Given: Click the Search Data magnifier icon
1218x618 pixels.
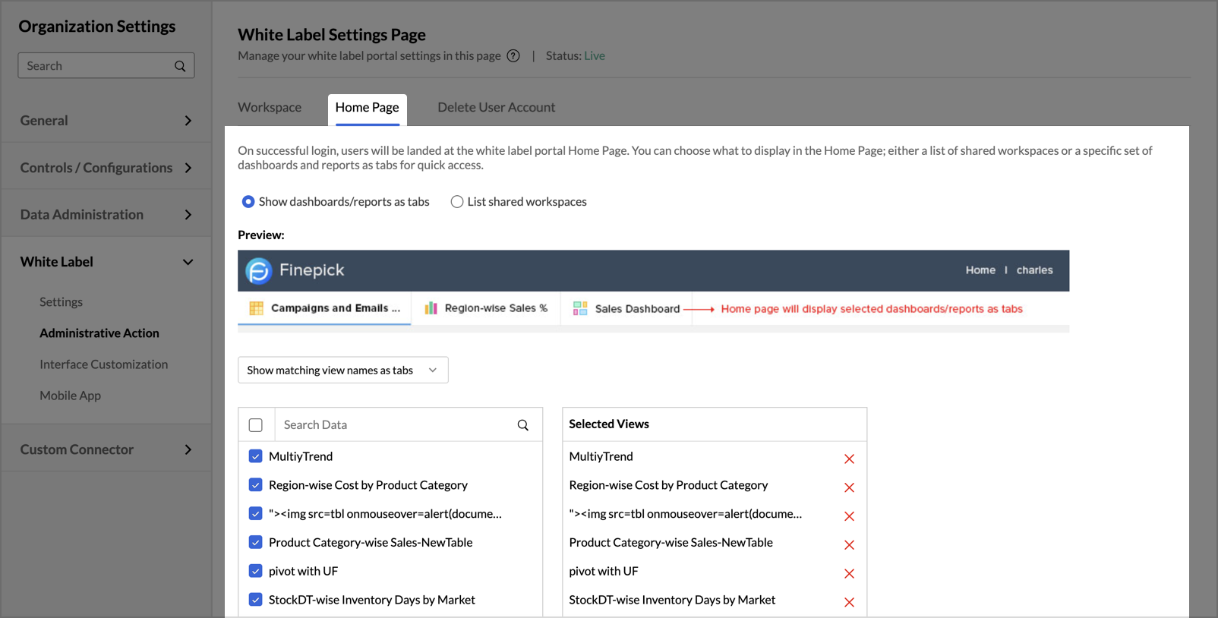Looking at the screenshot, I should click(x=522, y=425).
